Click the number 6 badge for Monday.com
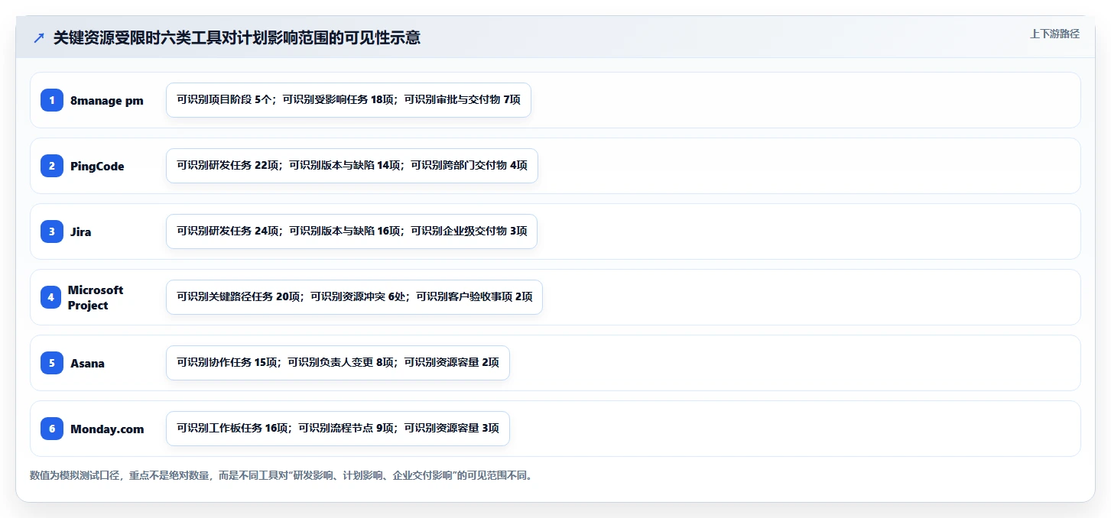The height and width of the screenshot is (518, 1111). click(x=52, y=429)
